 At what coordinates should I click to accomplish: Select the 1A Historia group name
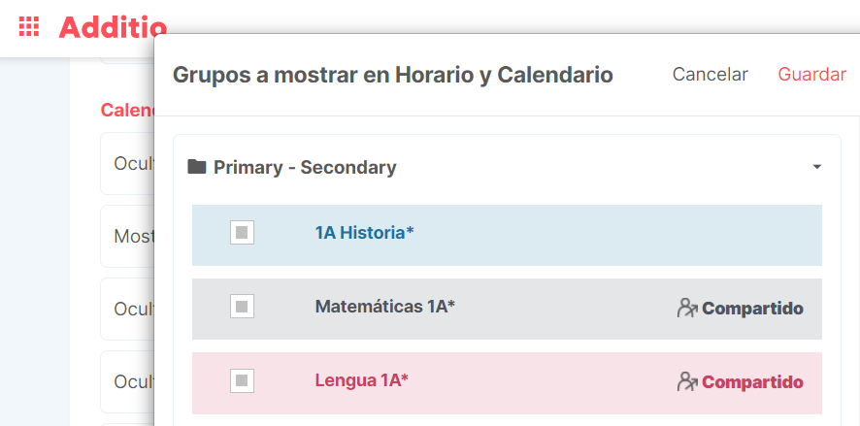tap(364, 233)
